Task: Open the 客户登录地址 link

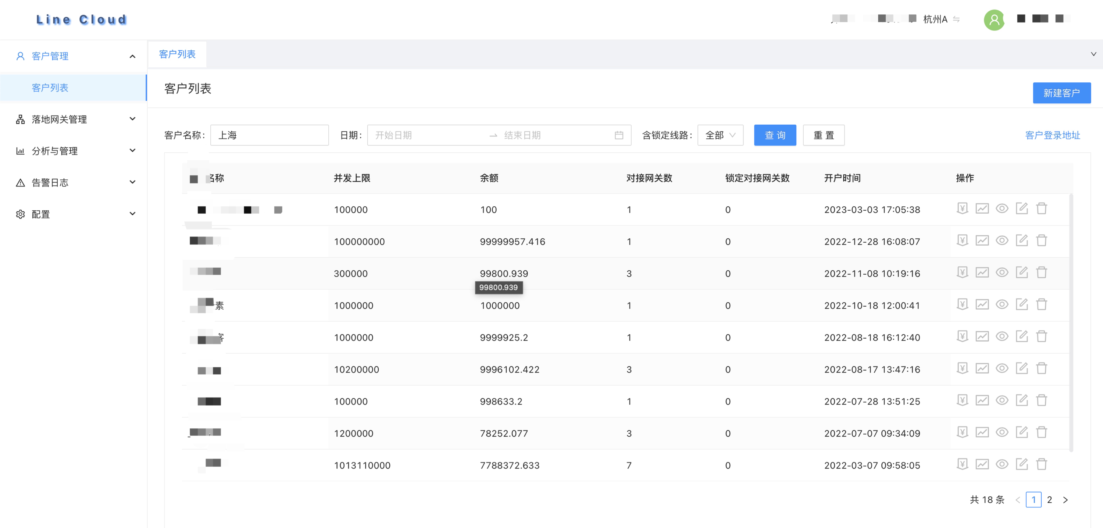Action: [1053, 135]
